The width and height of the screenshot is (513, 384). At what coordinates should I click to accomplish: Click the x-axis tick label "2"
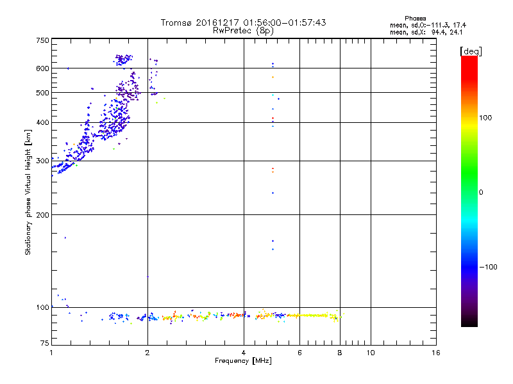tap(147, 353)
